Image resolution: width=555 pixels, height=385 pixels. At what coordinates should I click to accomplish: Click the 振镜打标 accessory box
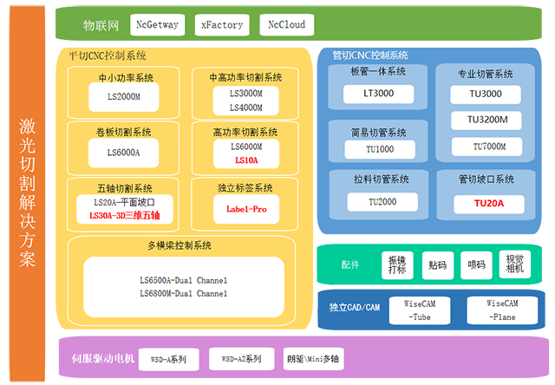tap(398, 265)
